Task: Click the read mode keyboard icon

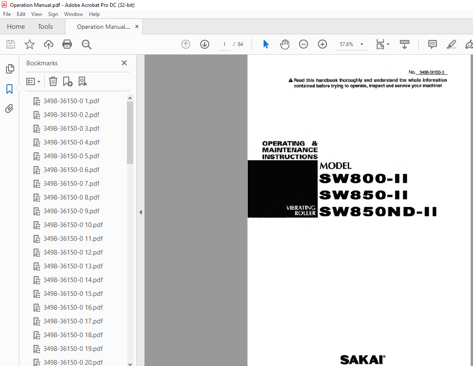Action: pyautogui.click(x=404, y=44)
